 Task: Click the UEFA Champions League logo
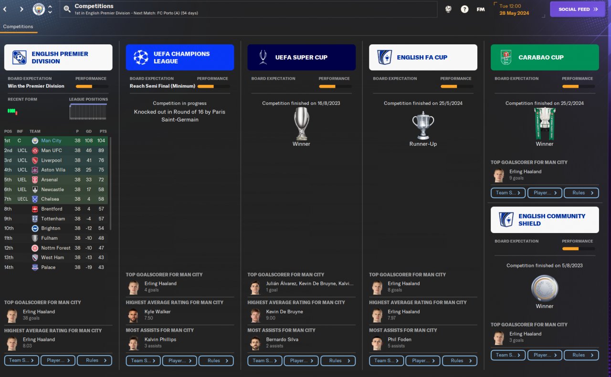click(141, 57)
